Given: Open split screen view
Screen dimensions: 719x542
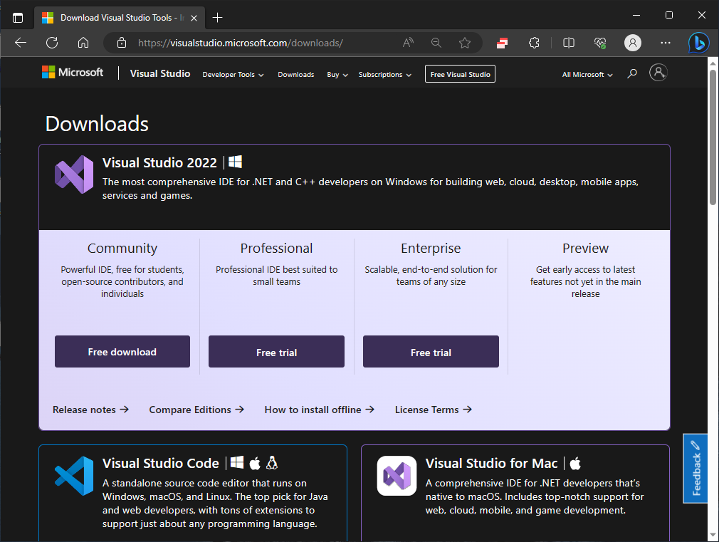Looking at the screenshot, I should (569, 43).
